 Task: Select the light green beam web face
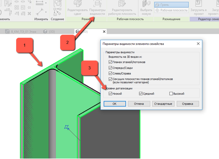click(67, 106)
